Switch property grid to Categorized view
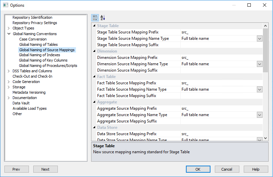Image resolution: width=273 pixels, height=177 pixels. pyautogui.click(x=95, y=18)
